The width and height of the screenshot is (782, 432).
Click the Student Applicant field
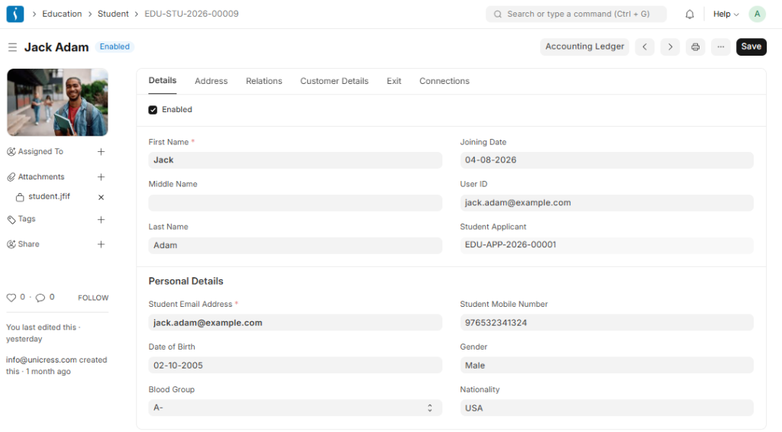pyautogui.click(x=606, y=245)
